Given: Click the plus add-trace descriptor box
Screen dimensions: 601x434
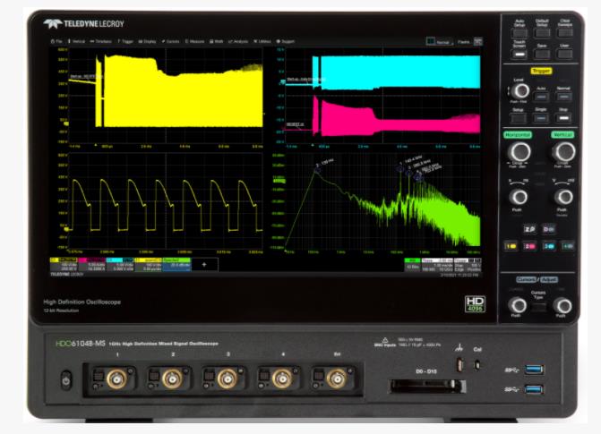Looking at the screenshot, I should tap(203, 265).
